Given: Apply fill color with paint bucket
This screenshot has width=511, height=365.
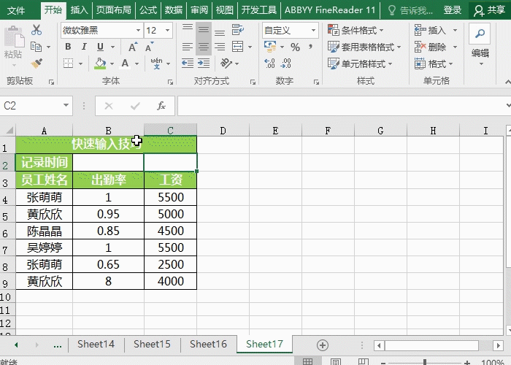Looking at the screenshot, I should 100,64.
